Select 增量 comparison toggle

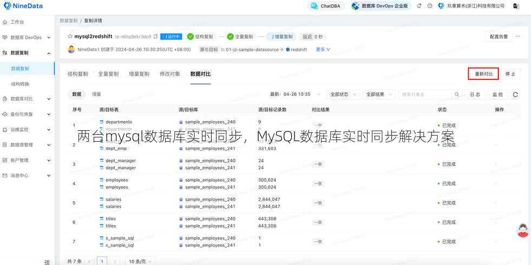[96, 95]
